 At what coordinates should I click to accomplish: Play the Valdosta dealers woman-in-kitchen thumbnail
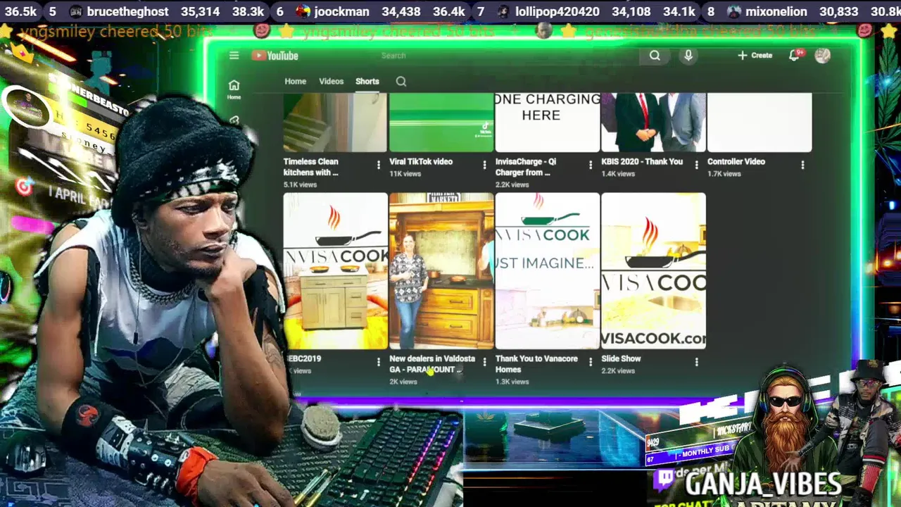click(441, 271)
